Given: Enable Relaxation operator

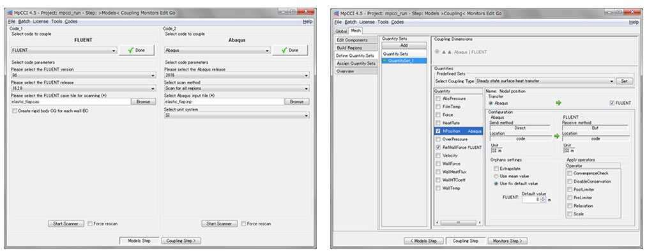Looking at the screenshot, I should tap(570, 206).
